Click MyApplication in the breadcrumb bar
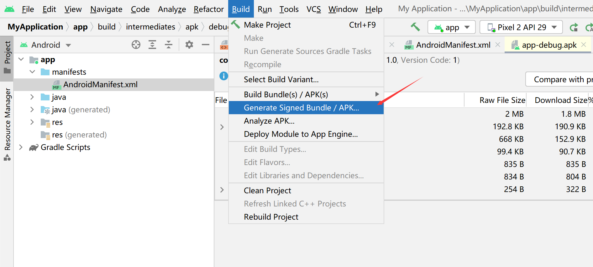This screenshot has height=267, width=593. (x=35, y=27)
